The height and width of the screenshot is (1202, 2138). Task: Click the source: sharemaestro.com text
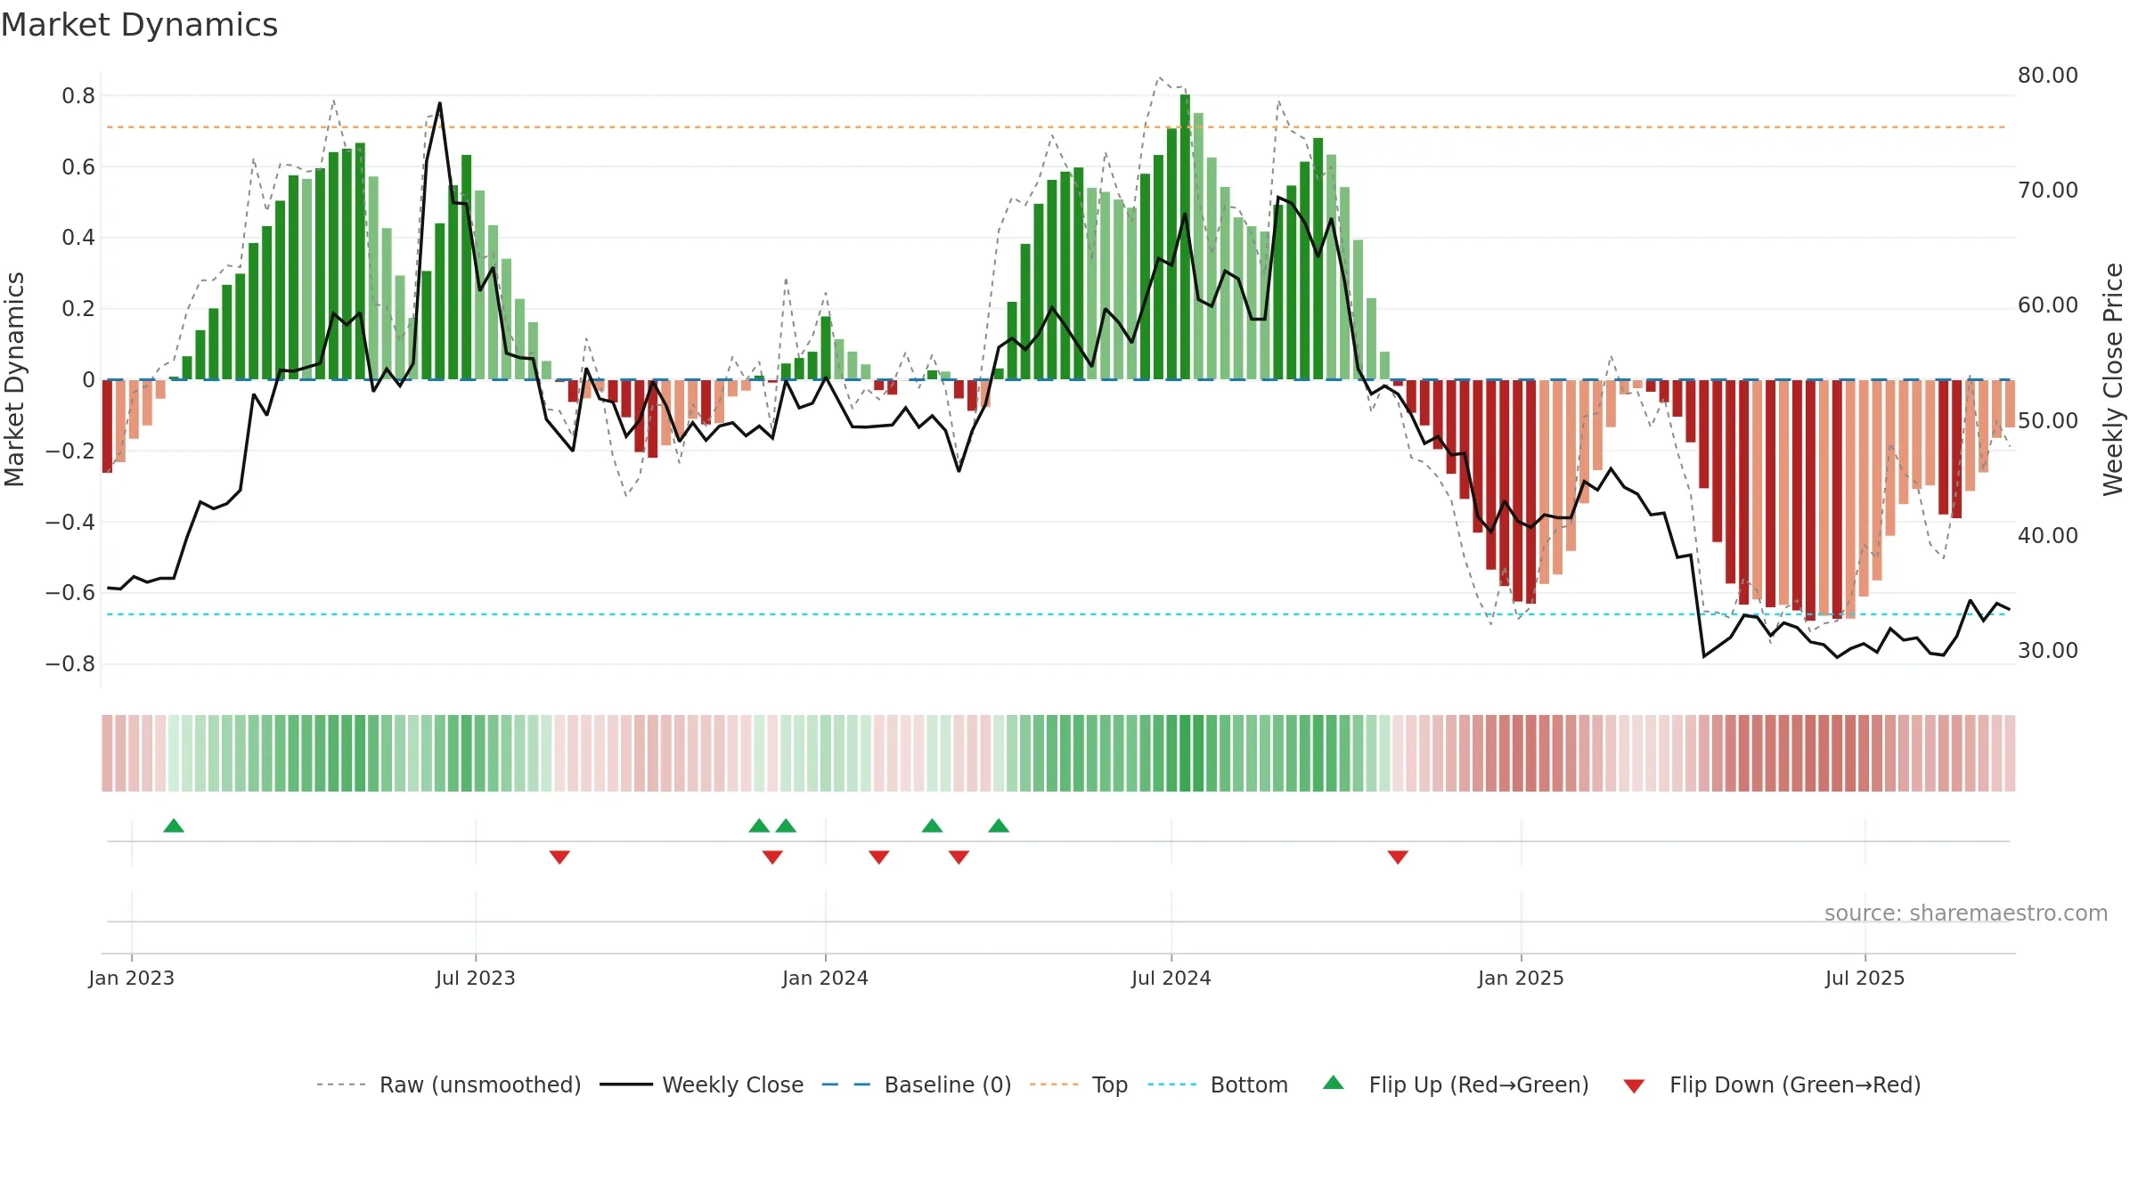pos(1966,913)
